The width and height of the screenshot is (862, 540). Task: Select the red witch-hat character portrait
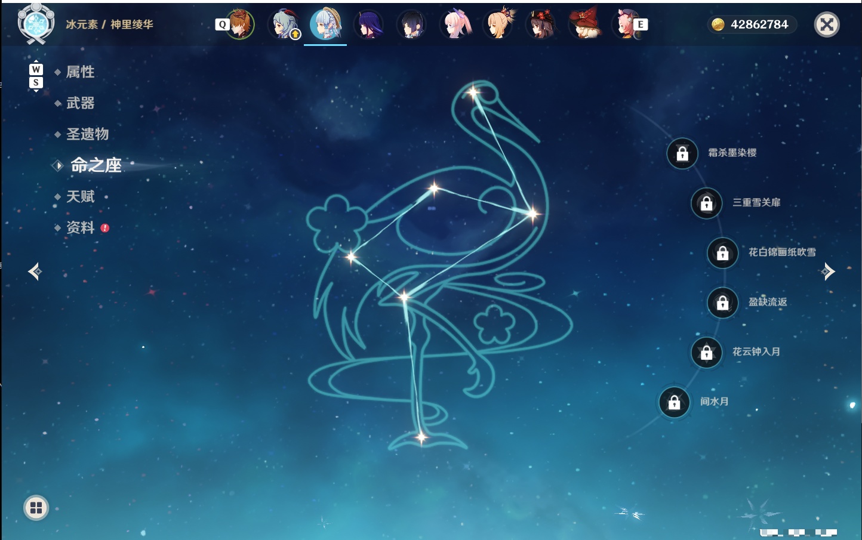(584, 24)
